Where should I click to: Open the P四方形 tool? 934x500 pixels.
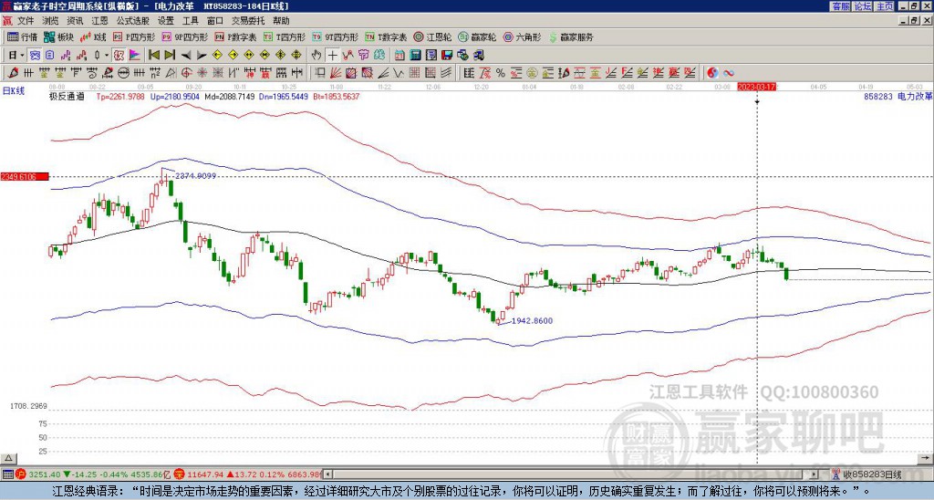coord(134,36)
